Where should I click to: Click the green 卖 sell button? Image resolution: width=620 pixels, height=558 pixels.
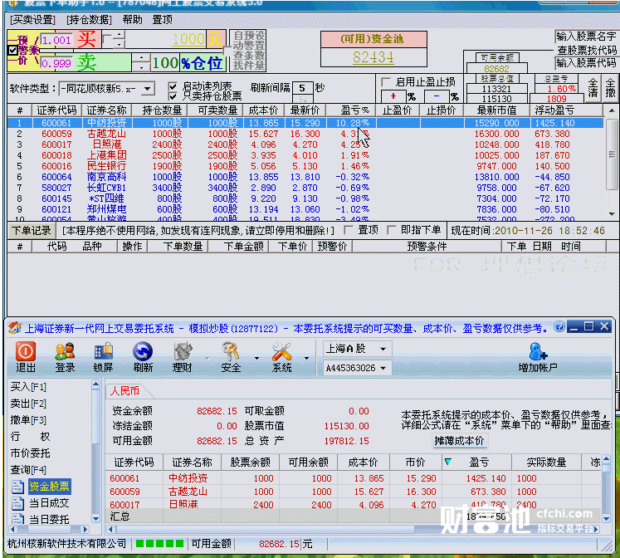tap(86, 62)
